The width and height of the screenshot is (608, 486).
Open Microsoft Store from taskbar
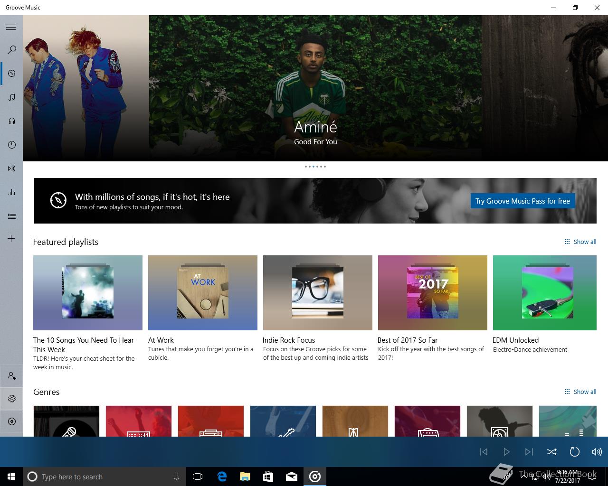268,477
